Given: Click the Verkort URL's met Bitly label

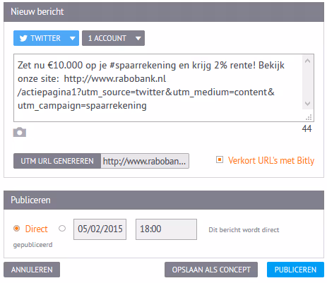Looking at the screenshot, I should pos(271,160).
